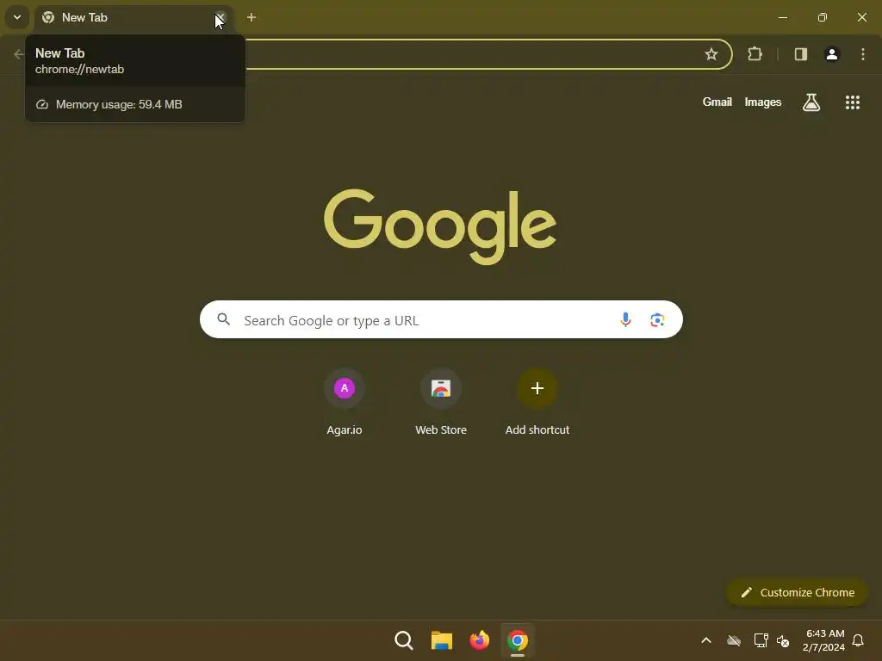The height and width of the screenshot is (661, 882).
Task: Open the tab search dropdown arrow
Action: click(x=17, y=17)
